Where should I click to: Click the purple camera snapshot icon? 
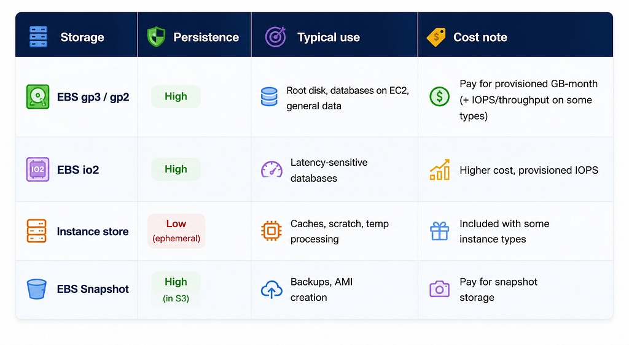coord(440,289)
